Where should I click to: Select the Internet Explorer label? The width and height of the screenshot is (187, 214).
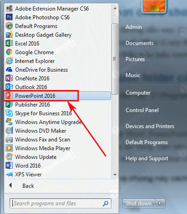[35, 61]
